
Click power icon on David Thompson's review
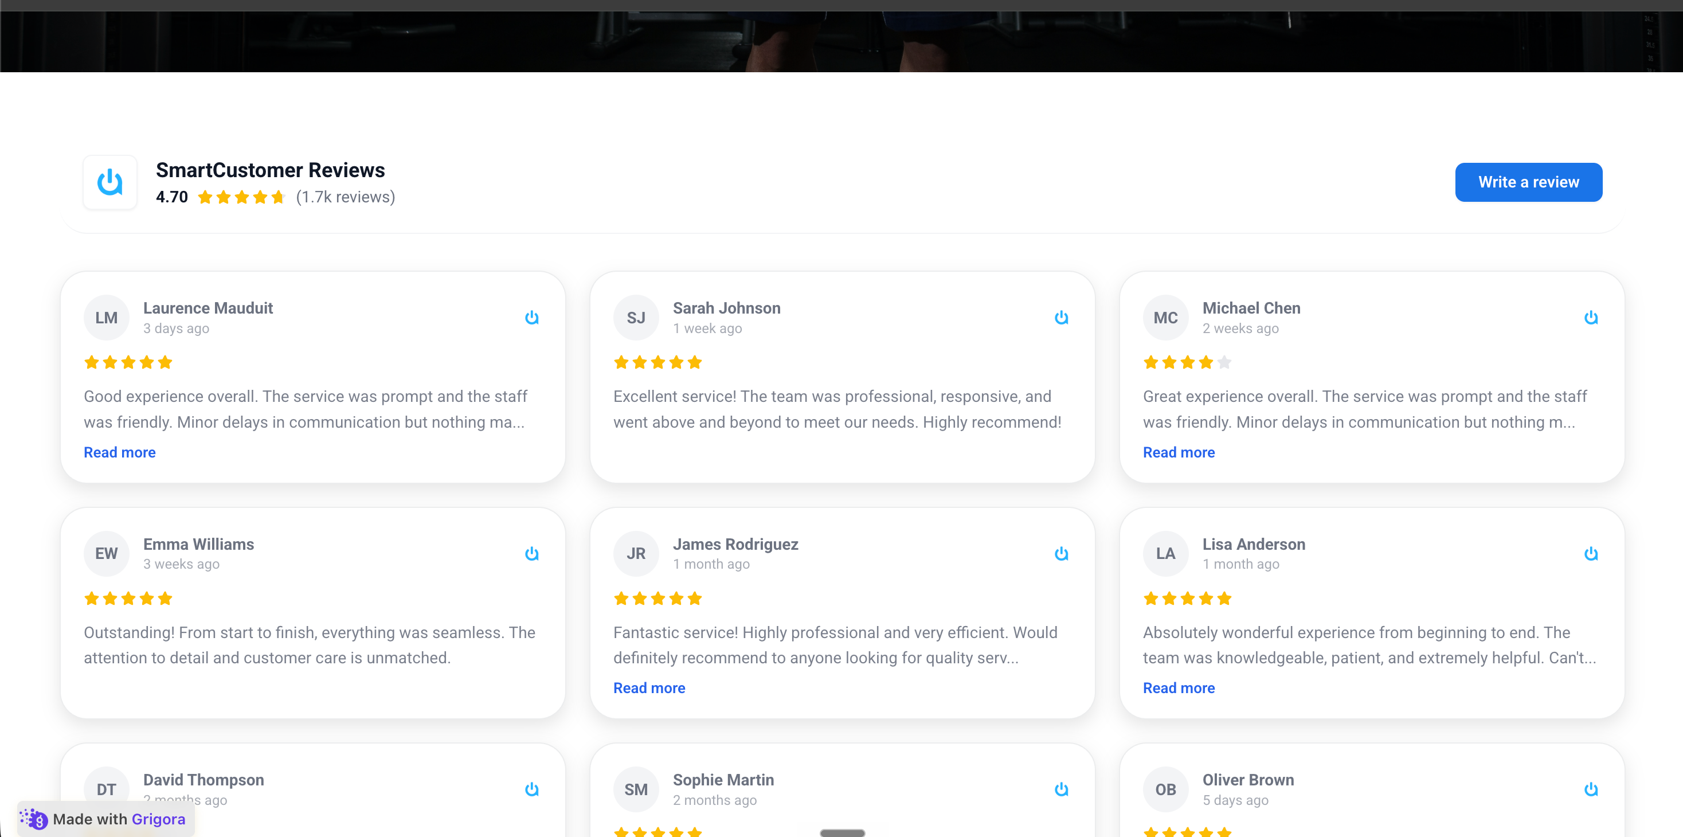(532, 789)
